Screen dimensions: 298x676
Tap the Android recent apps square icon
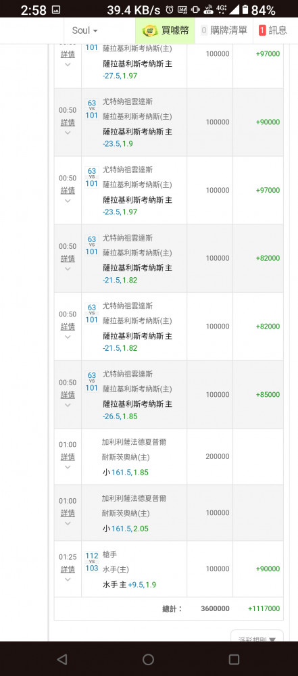coord(234,658)
